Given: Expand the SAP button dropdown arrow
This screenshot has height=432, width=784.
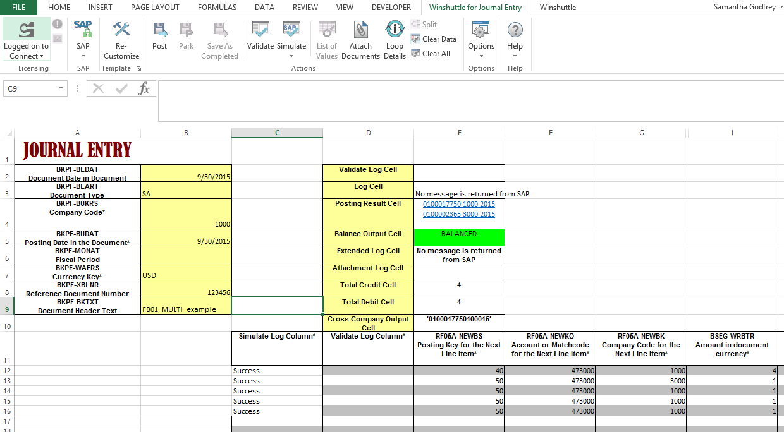Looking at the screenshot, I should (x=83, y=56).
